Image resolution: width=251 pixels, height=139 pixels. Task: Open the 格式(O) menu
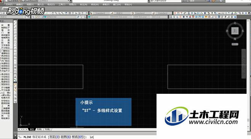(x=51, y=5)
